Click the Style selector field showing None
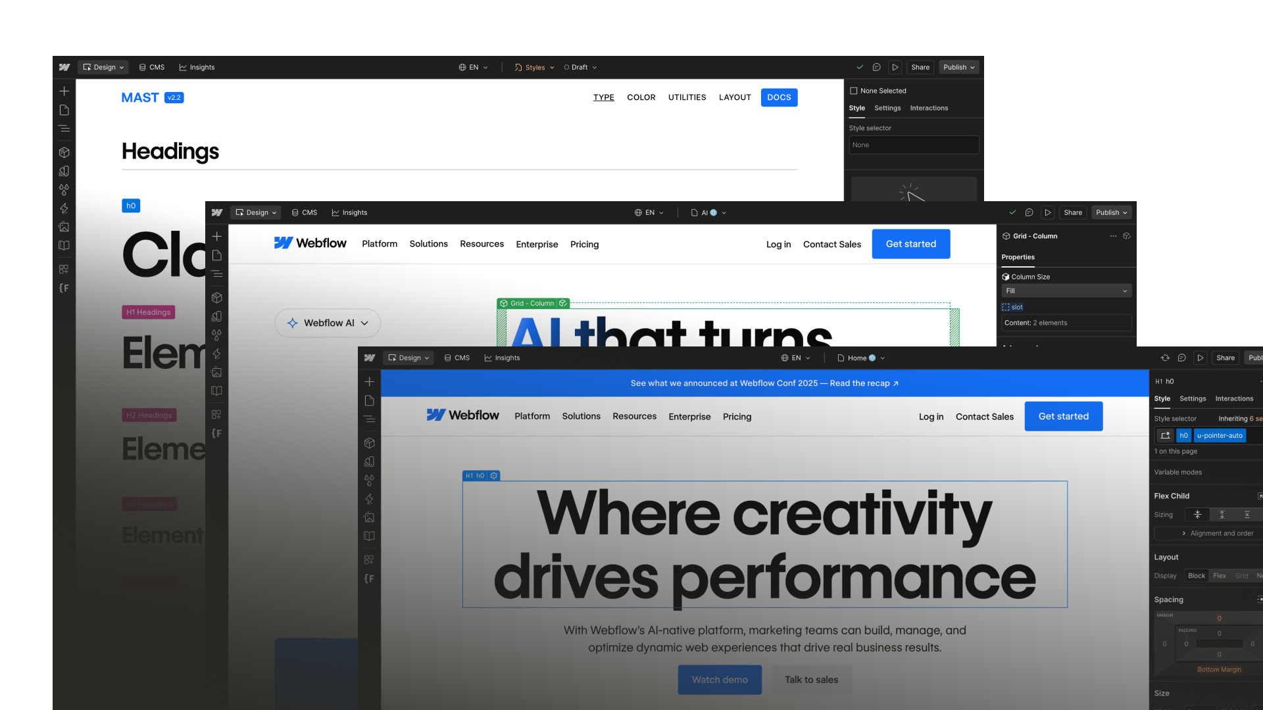The image size is (1263, 710). tap(914, 145)
